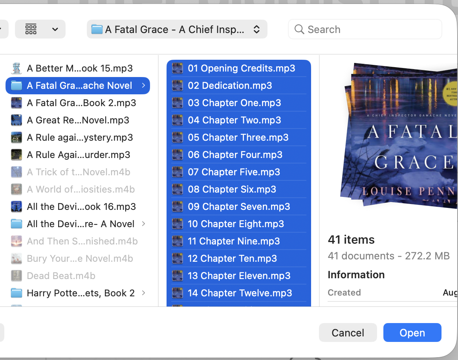Viewport: 458px width, 360px height.
Task: Select 'Harry Potte...ets, Book 2' folder
Action: tap(78, 293)
